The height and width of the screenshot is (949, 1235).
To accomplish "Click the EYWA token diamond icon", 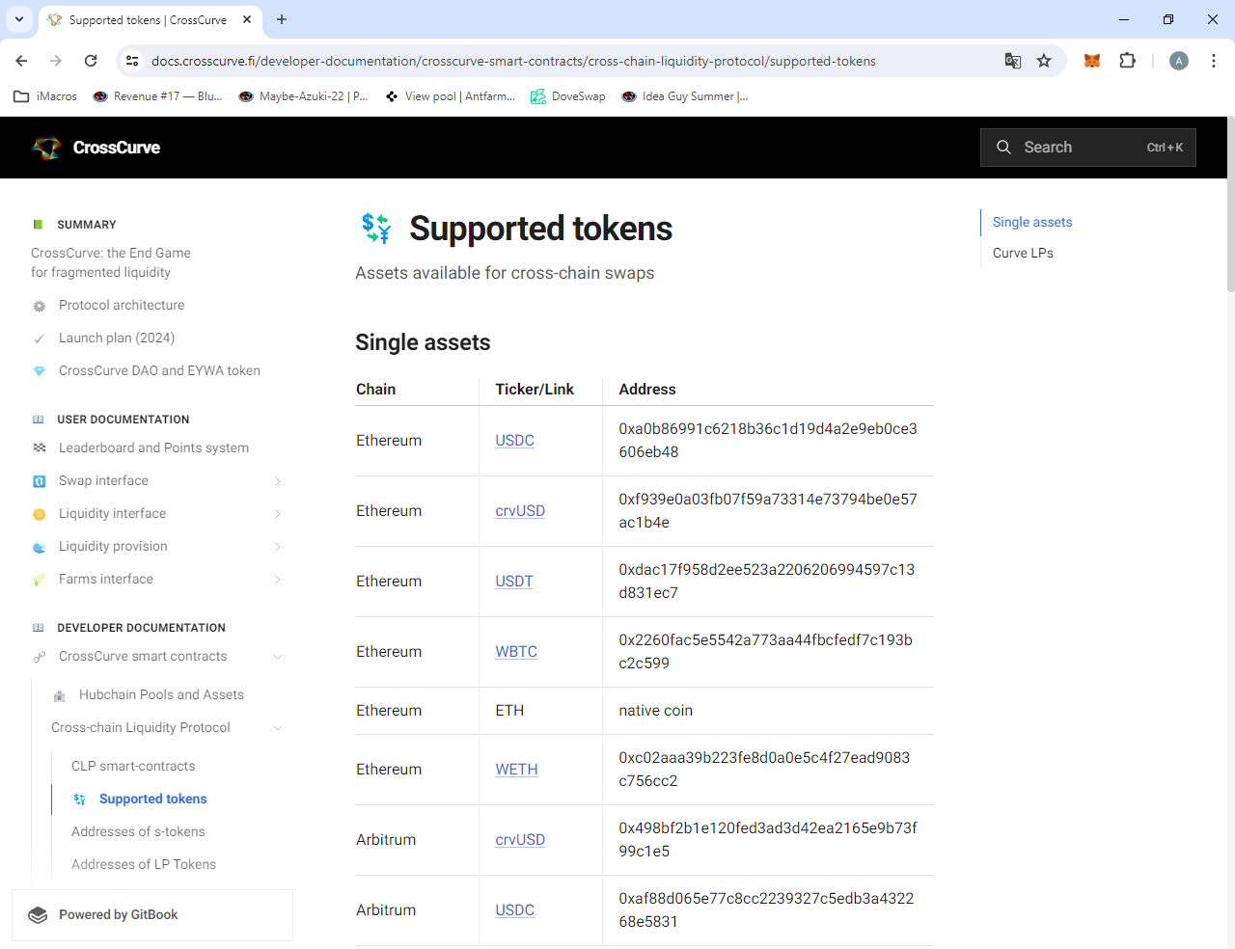I will (x=39, y=371).
